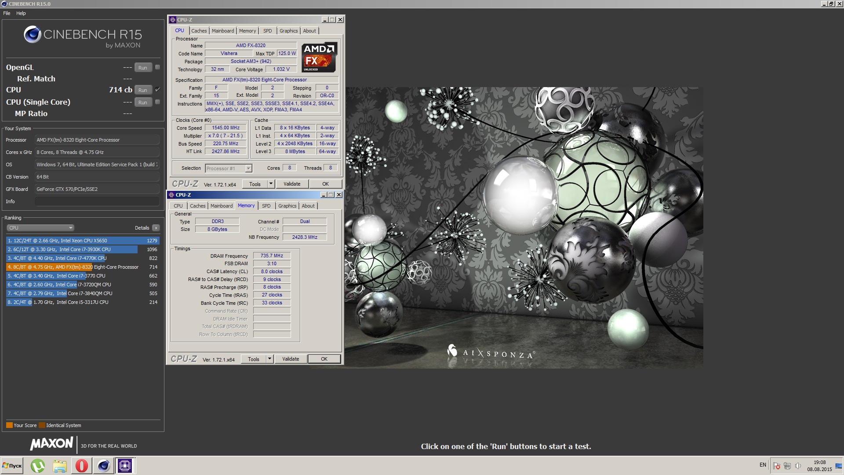Select the Xeon X5650 ranking bar
The width and height of the screenshot is (844, 475).
tap(83, 241)
